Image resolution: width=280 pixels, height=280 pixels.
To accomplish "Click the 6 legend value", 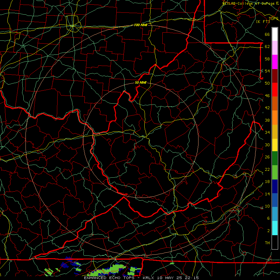I will click(268, 218).
